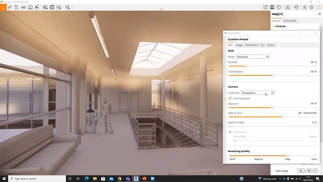Viewport: 323px width, 182px height.
Task: Click the binoculars icon in toolbar
Action: click(x=24, y=8)
